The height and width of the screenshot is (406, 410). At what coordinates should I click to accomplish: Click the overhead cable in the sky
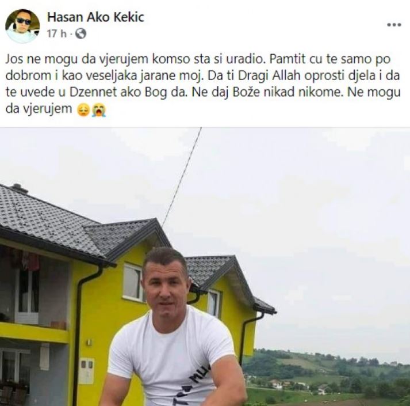[182, 177]
